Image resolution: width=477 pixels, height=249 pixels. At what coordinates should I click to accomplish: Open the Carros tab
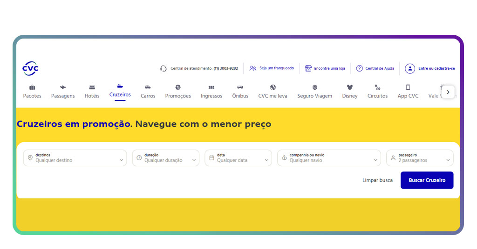click(148, 96)
